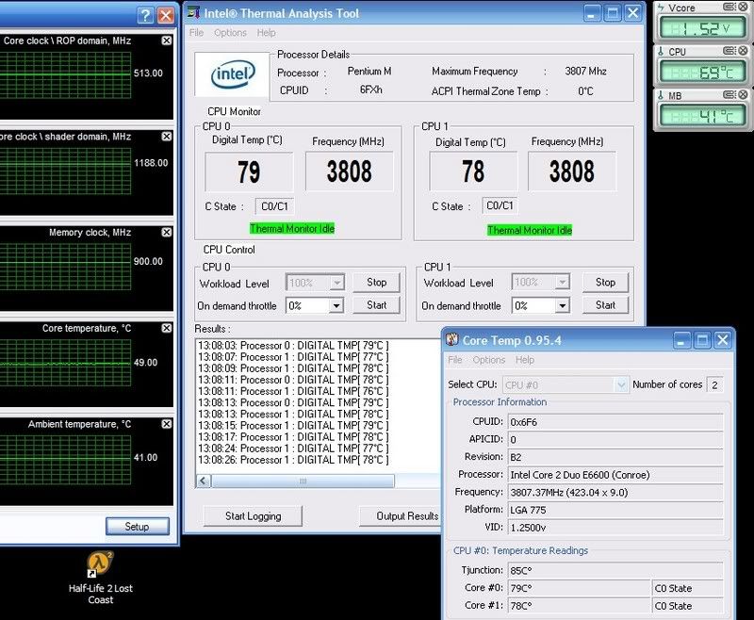Close the Ambient temperature graph
The height and width of the screenshot is (620, 754).
pos(167,424)
